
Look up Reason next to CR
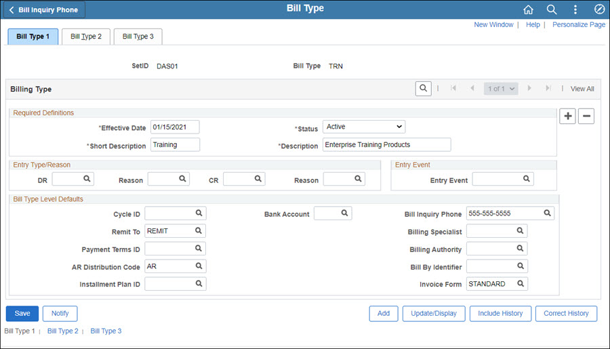[358, 179]
